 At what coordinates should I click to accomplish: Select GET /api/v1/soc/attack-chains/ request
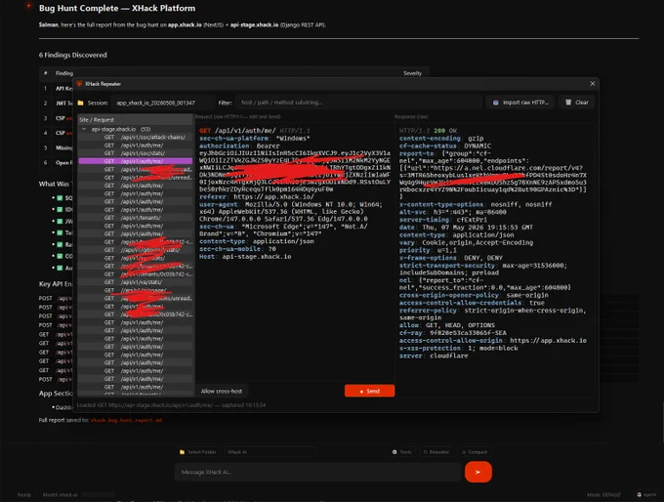pos(135,138)
